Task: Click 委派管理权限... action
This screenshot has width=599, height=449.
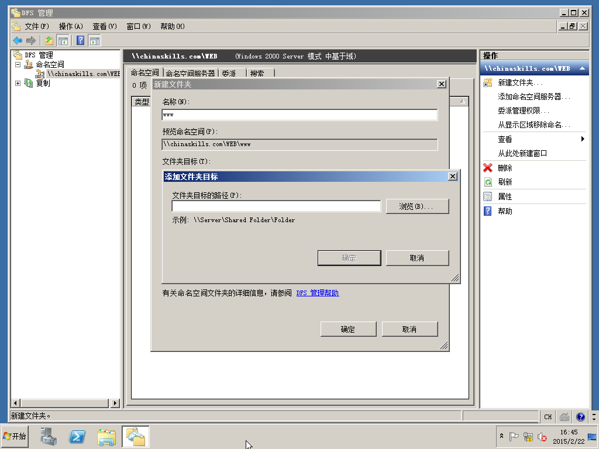Action: (x=524, y=110)
